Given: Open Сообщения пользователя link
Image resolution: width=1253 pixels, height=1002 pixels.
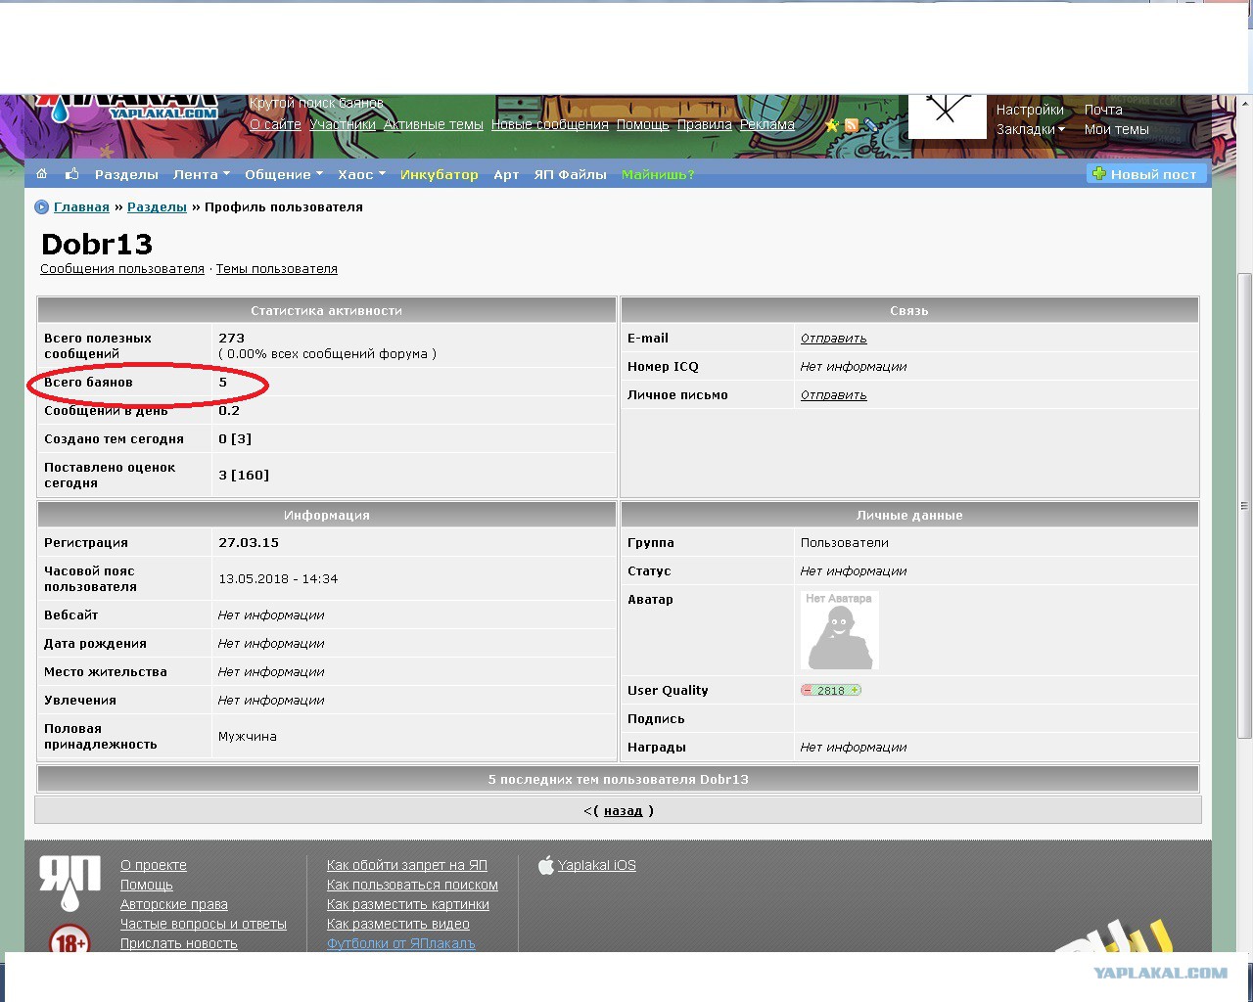Looking at the screenshot, I should (x=122, y=269).
